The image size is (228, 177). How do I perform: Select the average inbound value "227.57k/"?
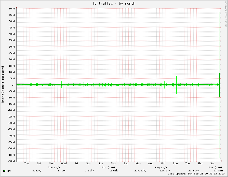click(x=140, y=171)
